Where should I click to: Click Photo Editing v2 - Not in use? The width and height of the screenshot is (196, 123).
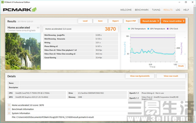(x=153, y=93)
